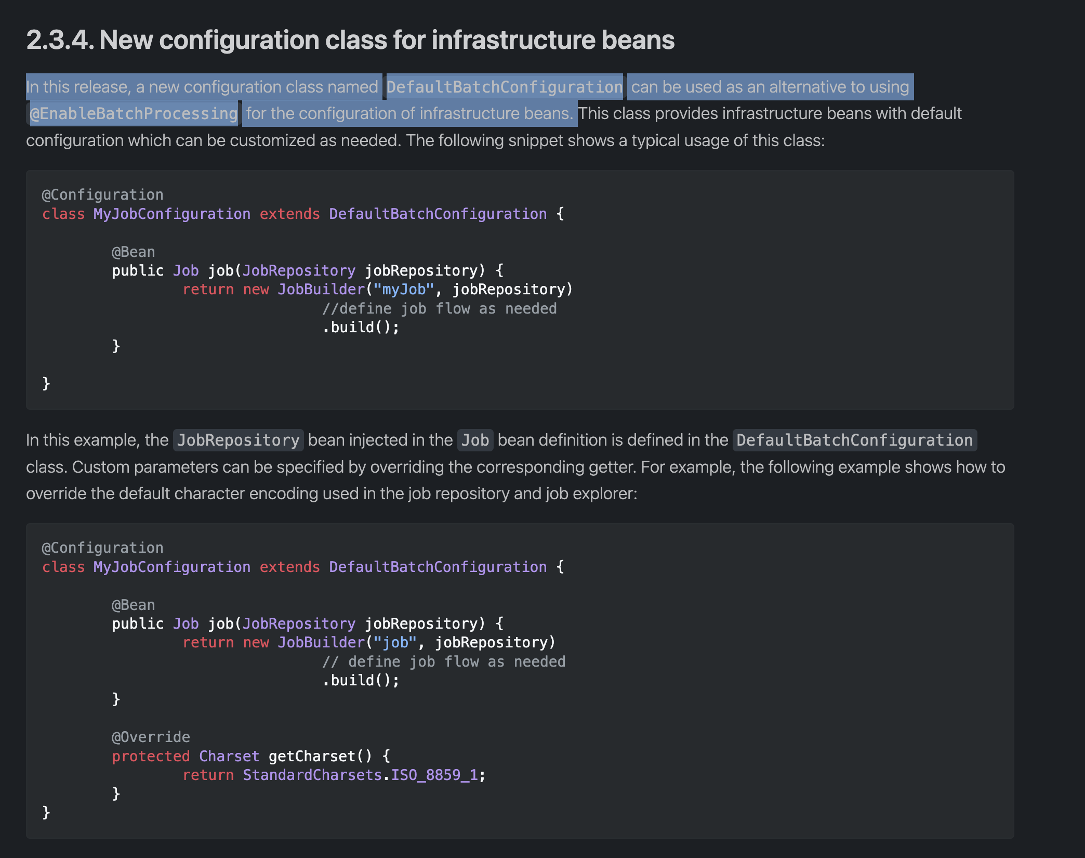Click the "job" string in second snippet
Screen dimensions: 1085x858
coord(395,642)
